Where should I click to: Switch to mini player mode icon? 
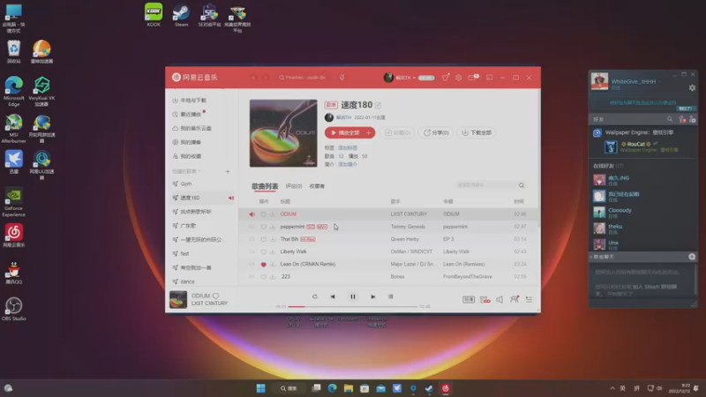[x=490, y=78]
